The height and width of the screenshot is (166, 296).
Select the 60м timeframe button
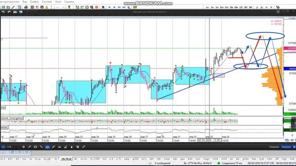236,7
